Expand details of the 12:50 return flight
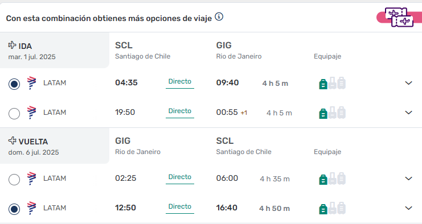Screen dimensions: 422x224 point(408,208)
